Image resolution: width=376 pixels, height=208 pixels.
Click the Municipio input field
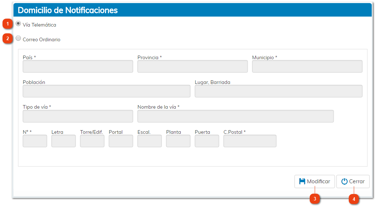coord(307,66)
